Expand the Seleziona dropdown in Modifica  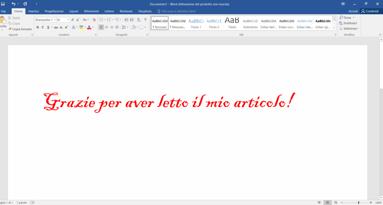point(350,28)
